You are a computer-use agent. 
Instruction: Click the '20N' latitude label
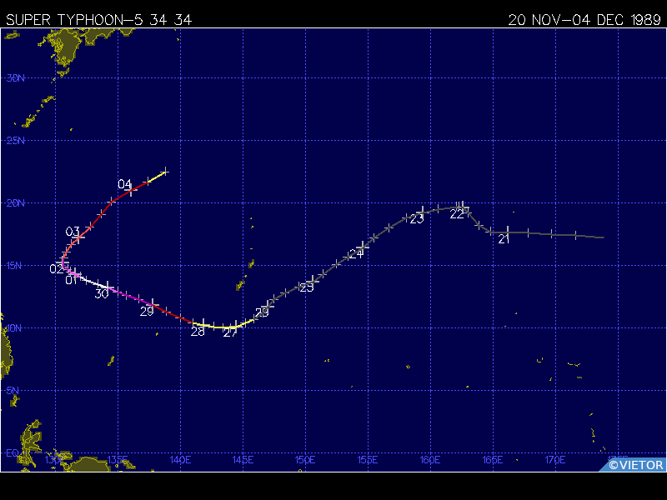16,202
